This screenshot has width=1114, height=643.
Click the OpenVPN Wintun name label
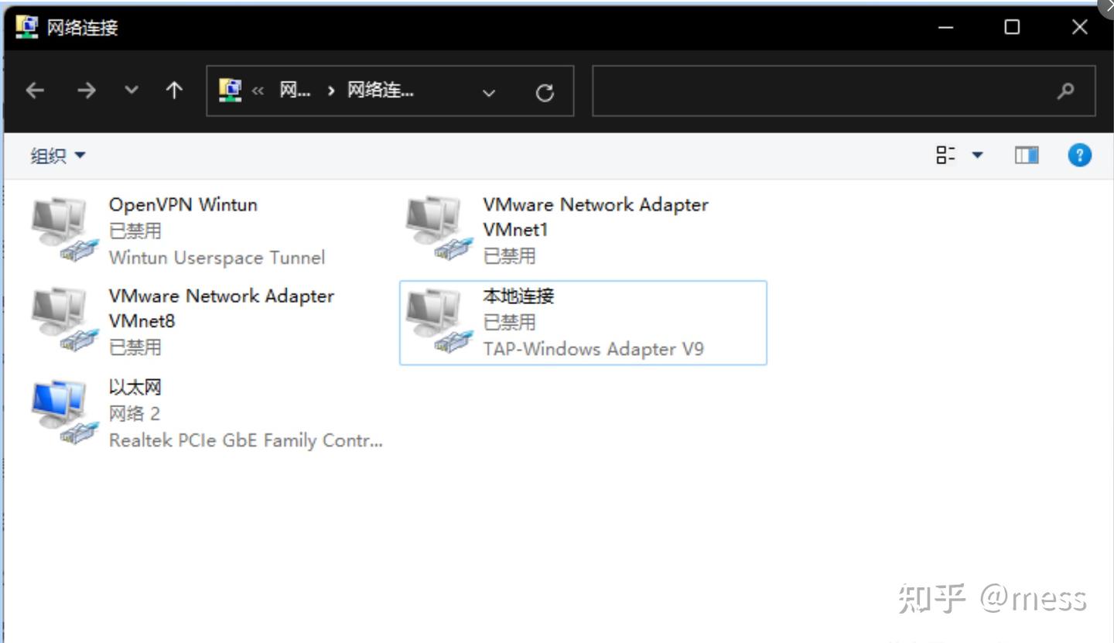coord(183,205)
